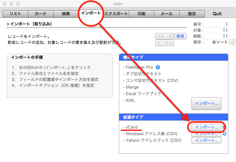
Task: Click the gear icon beside vCard import
Action: click(224, 127)
